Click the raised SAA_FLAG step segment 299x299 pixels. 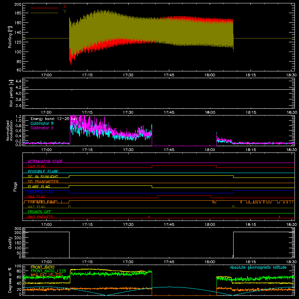pyautogui.click(x=184, y=195)
